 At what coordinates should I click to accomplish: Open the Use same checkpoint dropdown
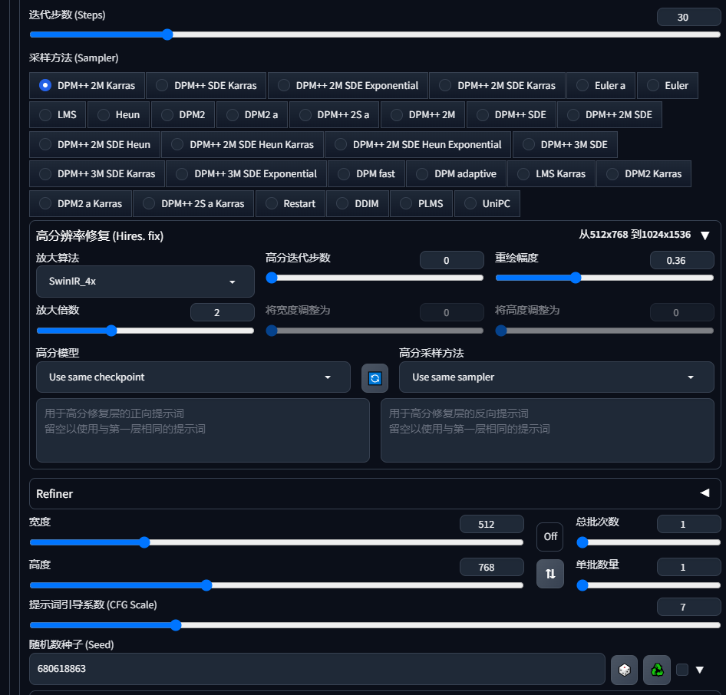click(x=194, y=377)
